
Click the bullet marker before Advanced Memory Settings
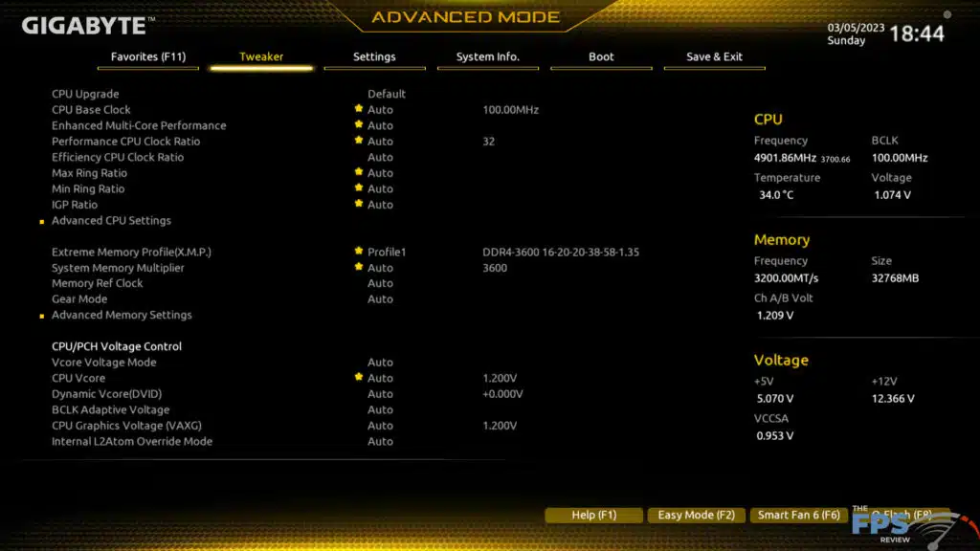(42, 316)
